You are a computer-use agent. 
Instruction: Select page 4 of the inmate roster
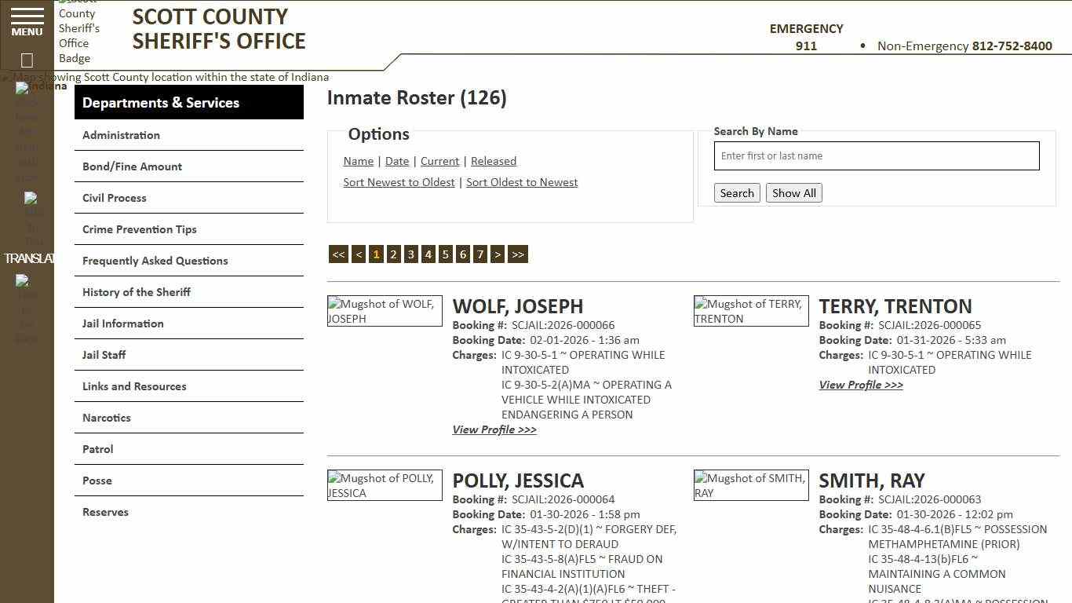pyautogui.click(x=428, y=254)
